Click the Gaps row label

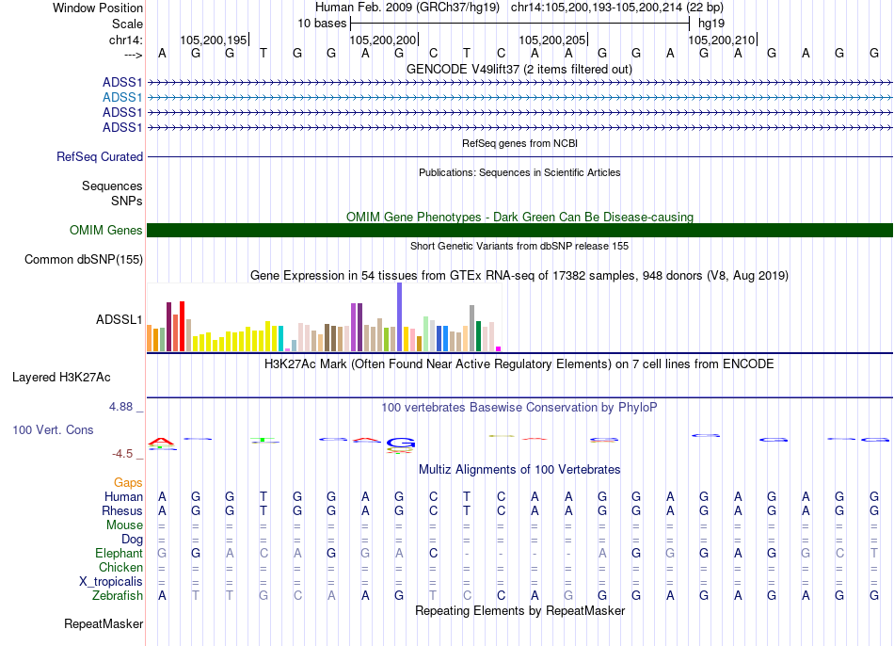click(128, 482)
